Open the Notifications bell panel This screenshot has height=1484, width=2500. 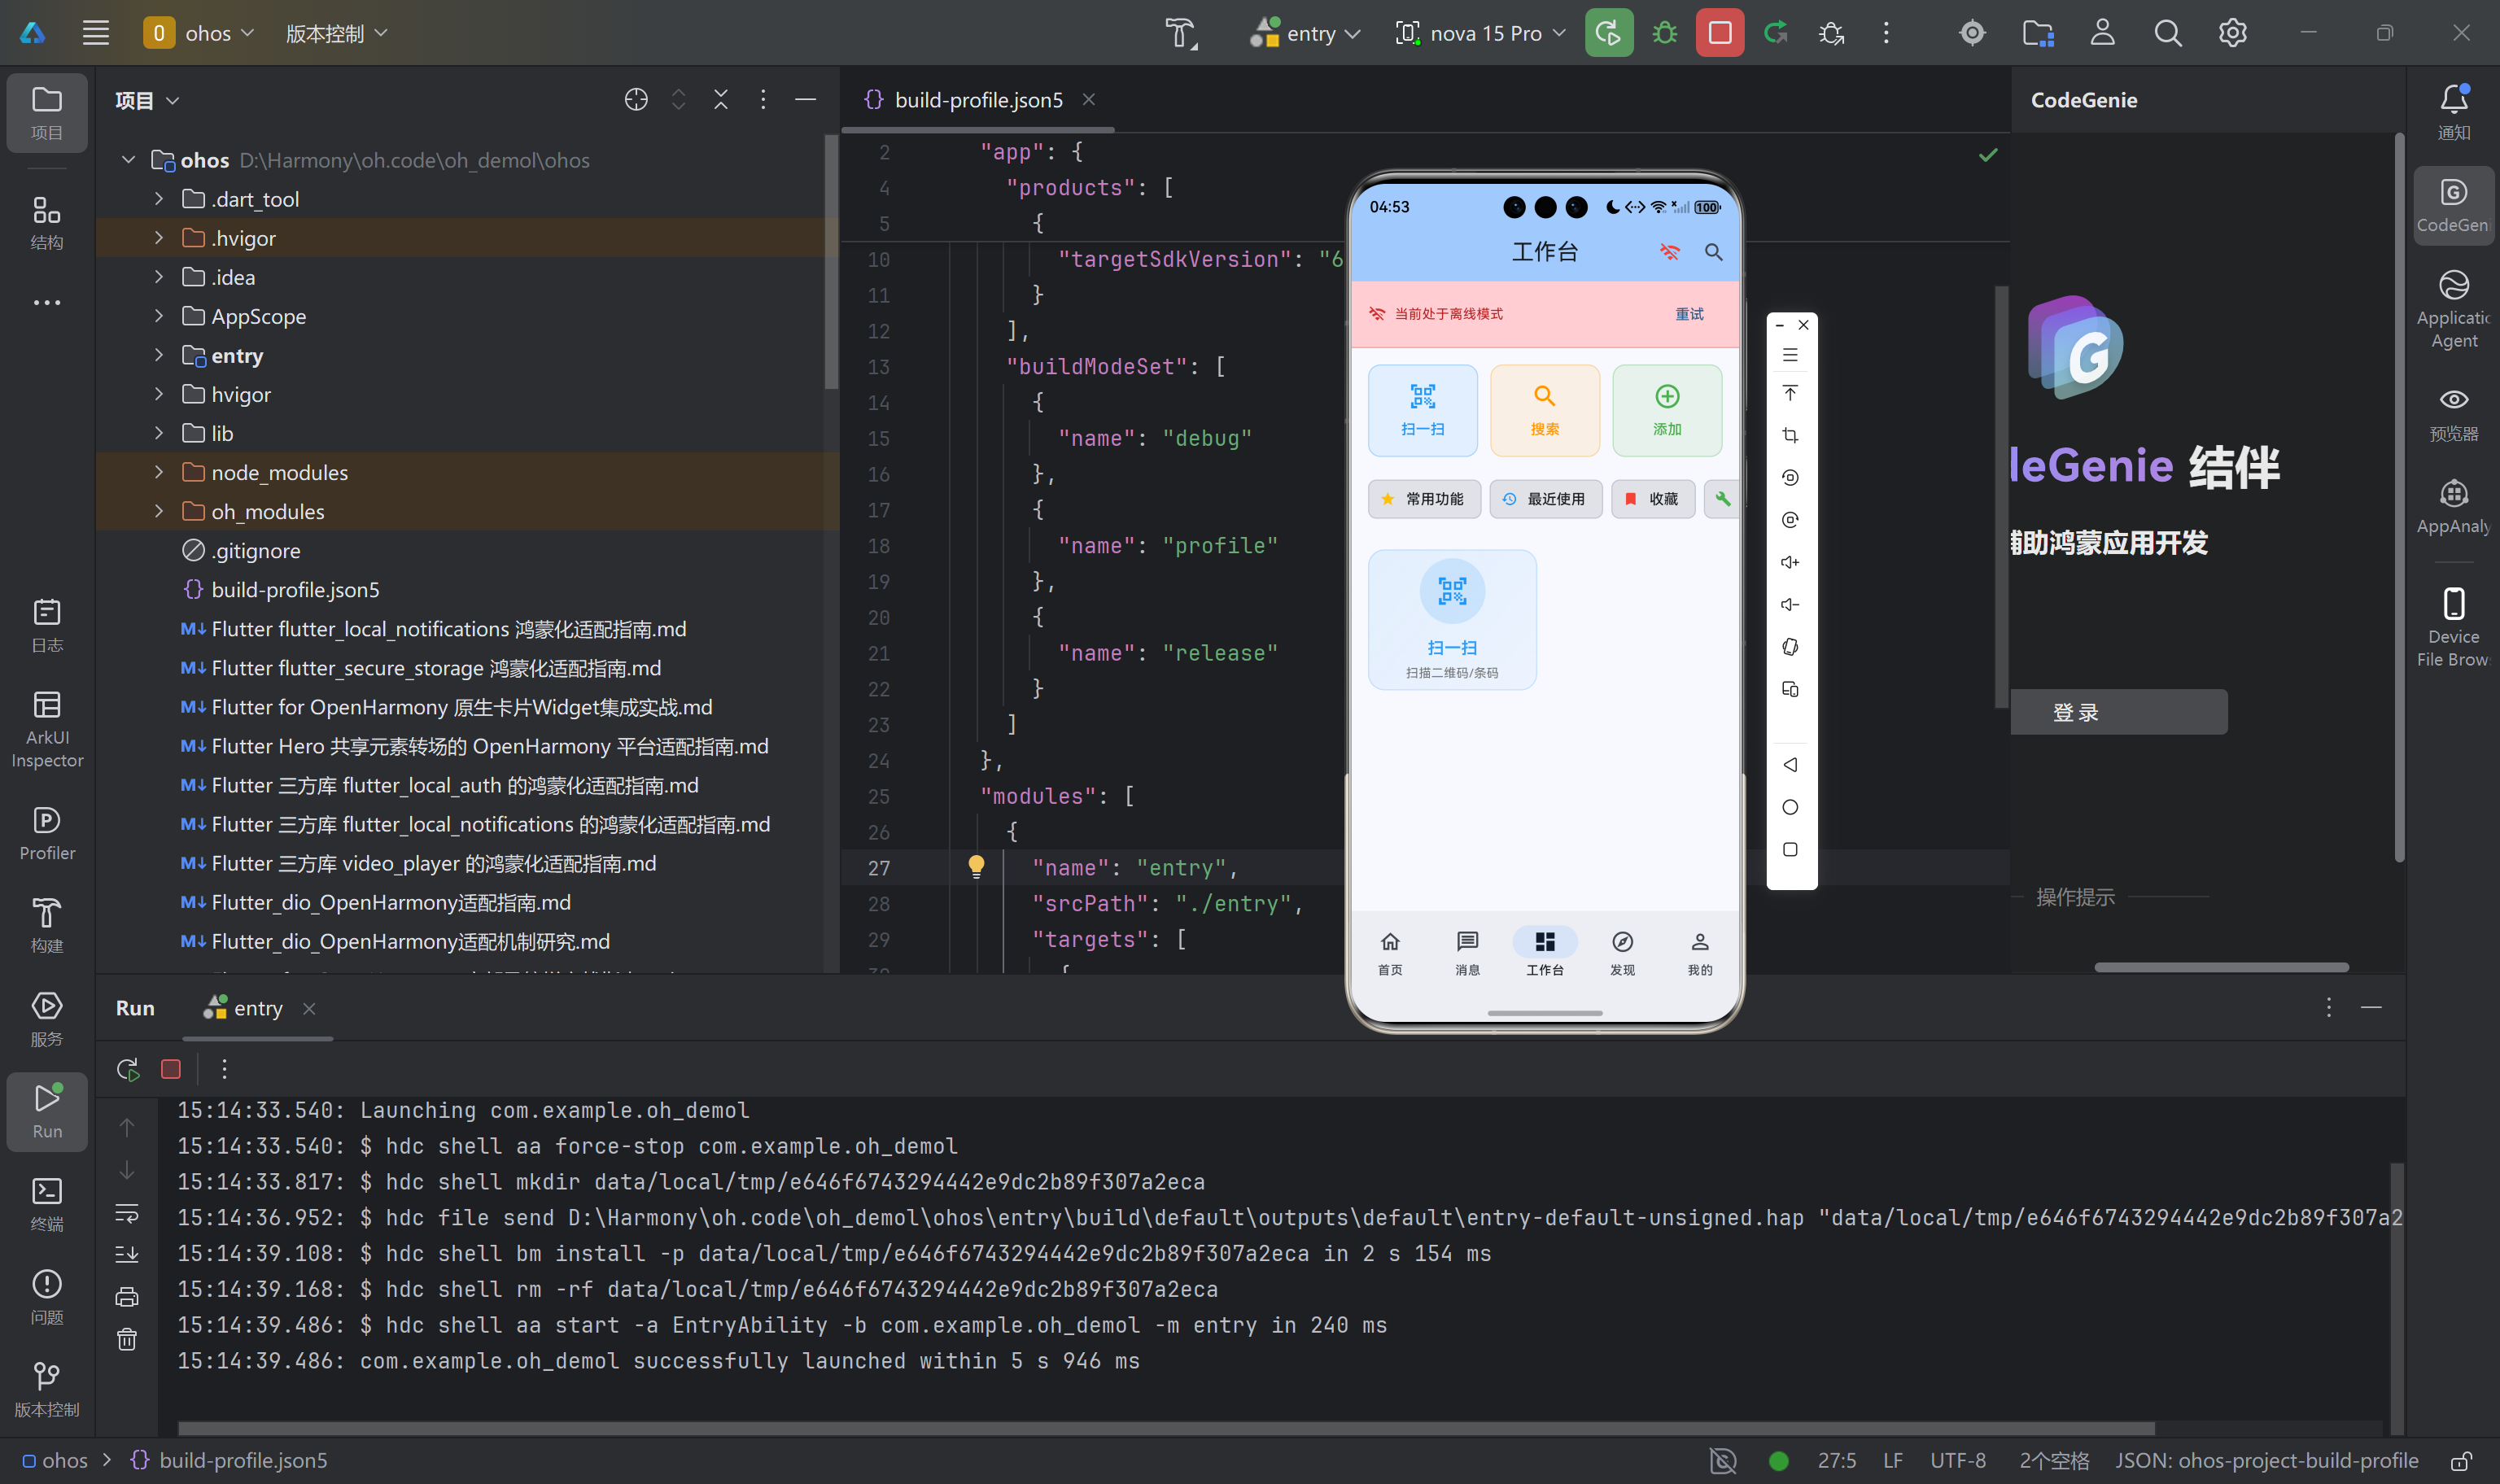[x=2453, y=110]
